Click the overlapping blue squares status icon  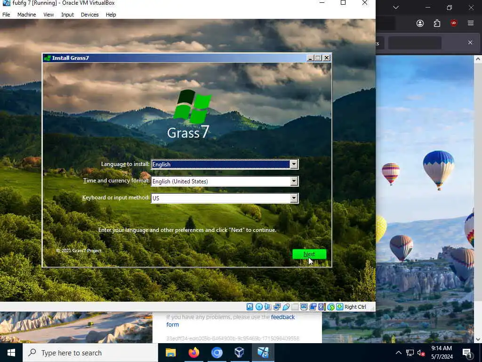tap(313, 306)
